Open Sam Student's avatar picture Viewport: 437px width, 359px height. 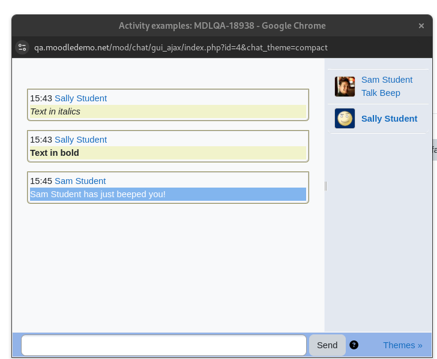pos(345,86)
